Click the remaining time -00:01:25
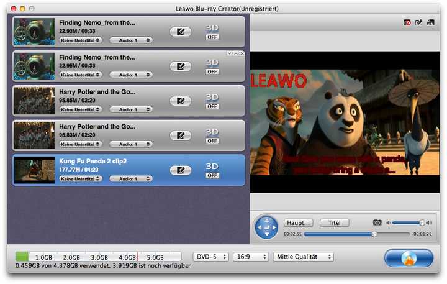The image size is (447, 284). click(422, 234)
